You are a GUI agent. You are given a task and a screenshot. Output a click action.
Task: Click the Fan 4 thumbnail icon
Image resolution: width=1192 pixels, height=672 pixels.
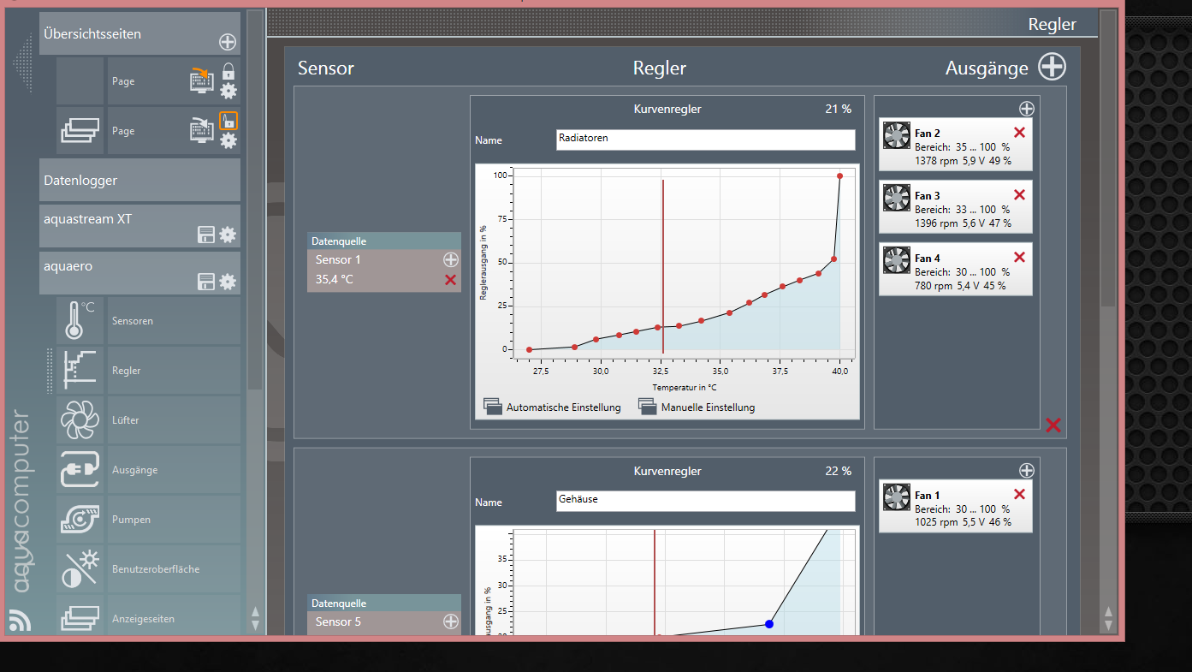897,259
